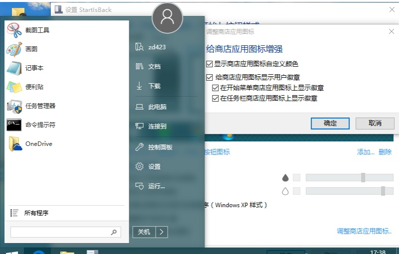The image size is (405, 254).
Task: Click the 添加... link
Action: point(366,152)
